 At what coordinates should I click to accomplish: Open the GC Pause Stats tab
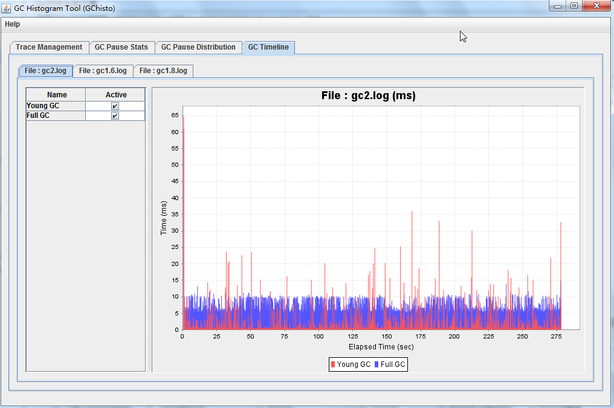121,47
